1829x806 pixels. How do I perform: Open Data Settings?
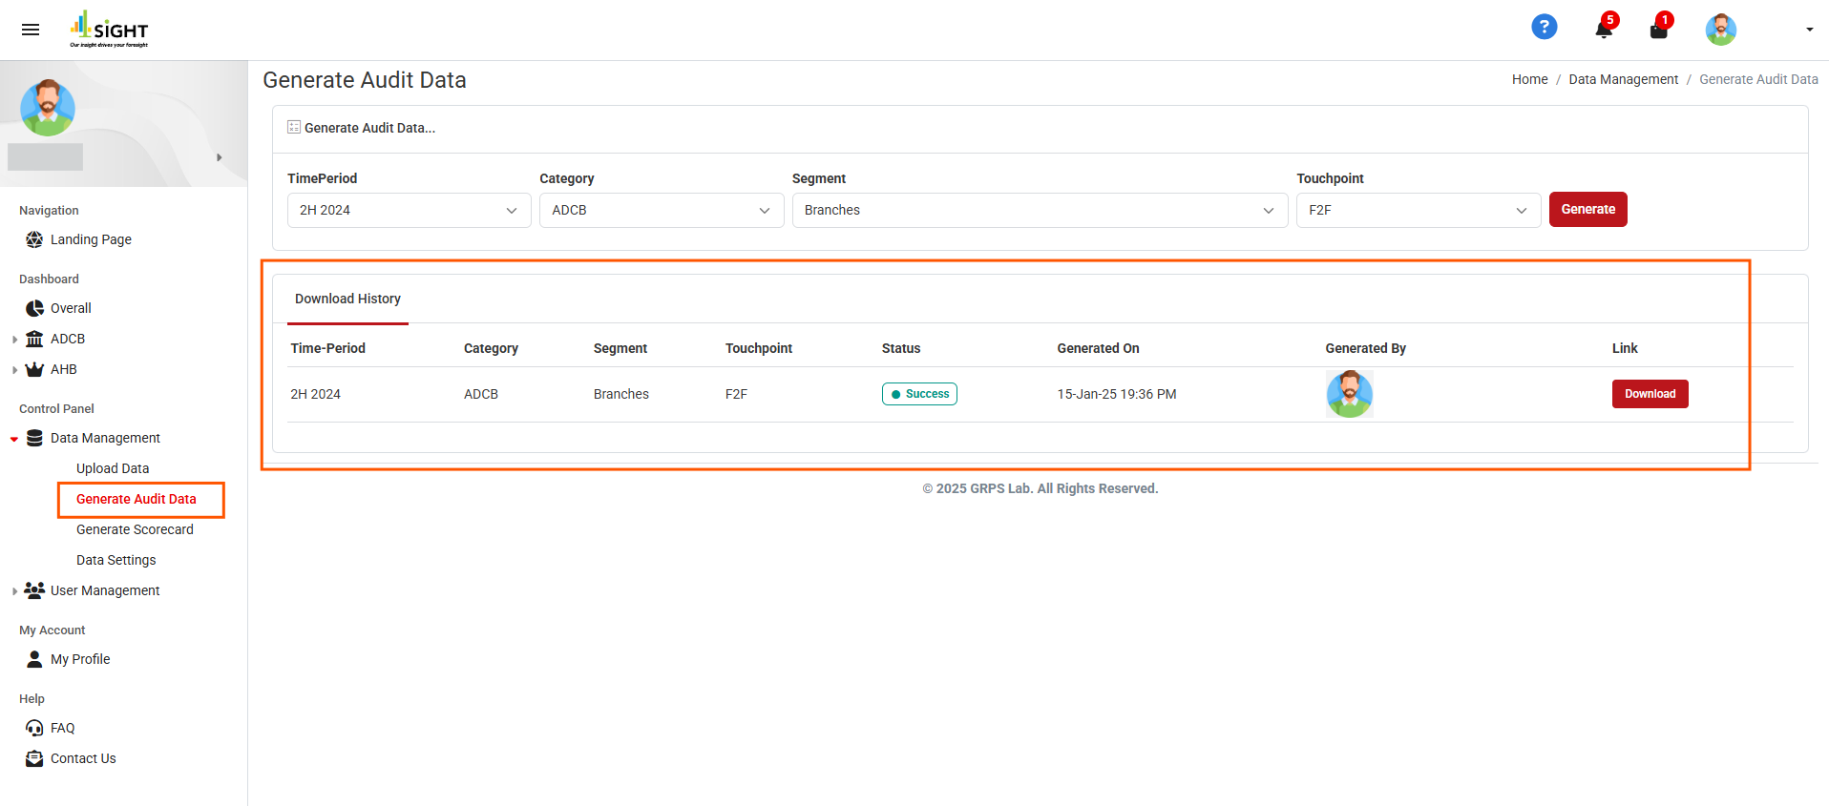coord(116,560)
